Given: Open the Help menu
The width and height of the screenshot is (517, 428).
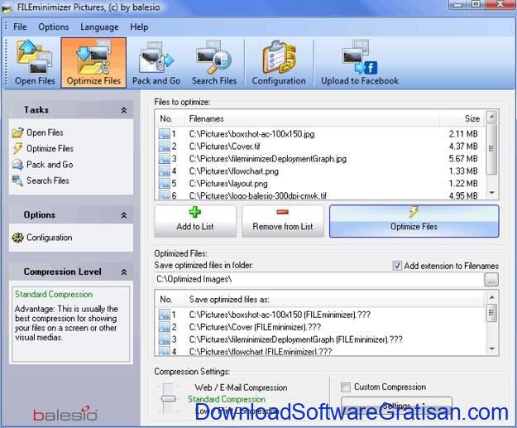Looking at the screenshot, I should click(x=139, y=26).
